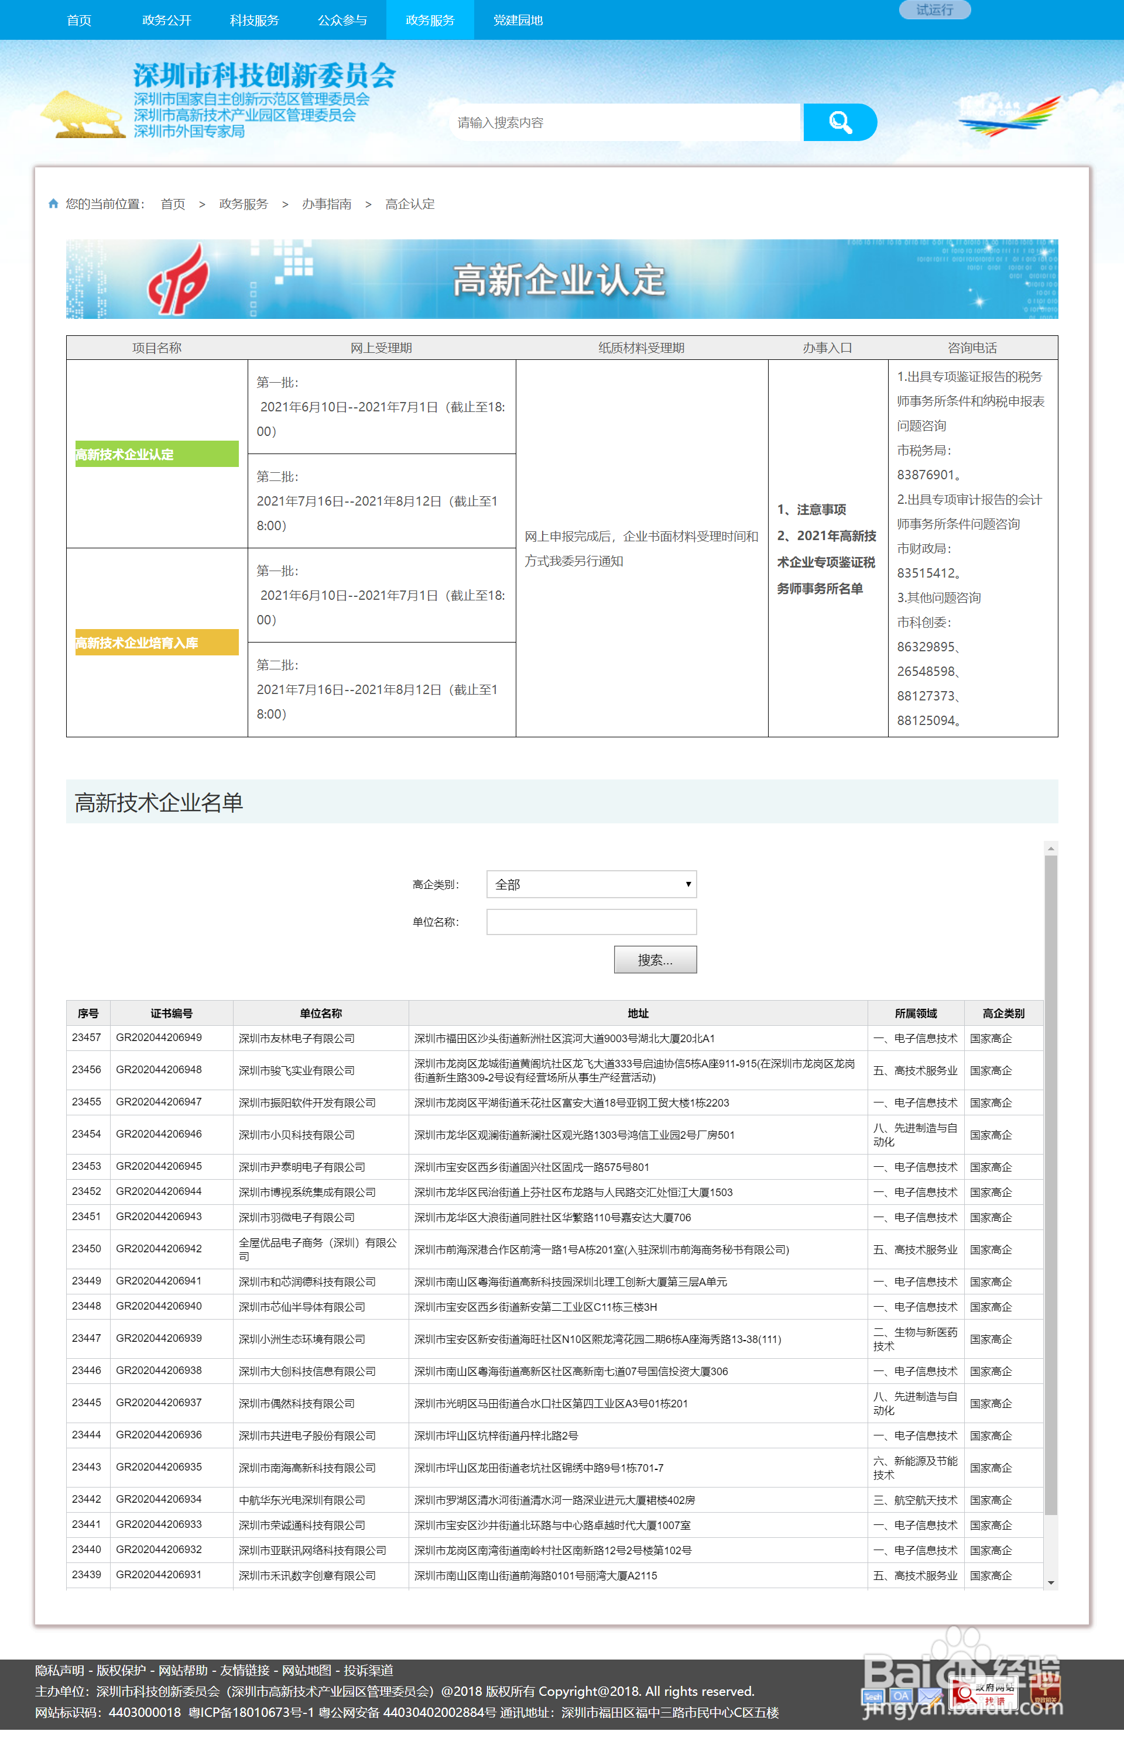Open the 首页 menu item
This screenshot has width=1124, height=1745.
(79, 20)
